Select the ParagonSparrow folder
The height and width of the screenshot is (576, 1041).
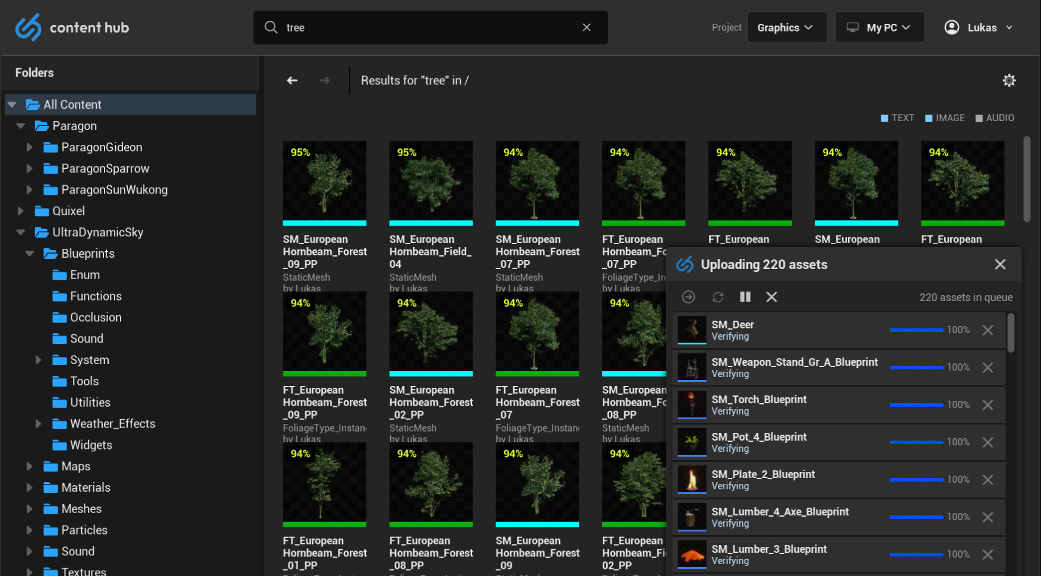coord(105,168)
